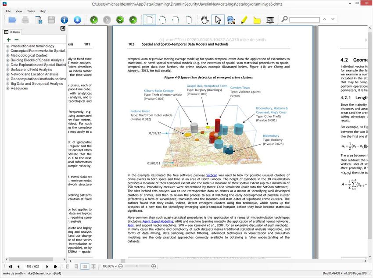Click the grayed forward arrow button
This screenshot has width=373, height=278.
[x=107, y=20]
